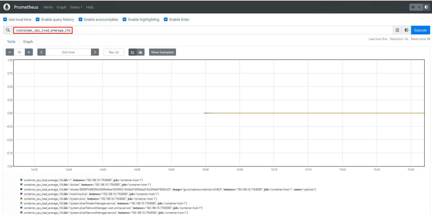The image size is (432, 215).
Task: Select the ModemManager.service series legend entry
Action: click(x=106, y=203)
